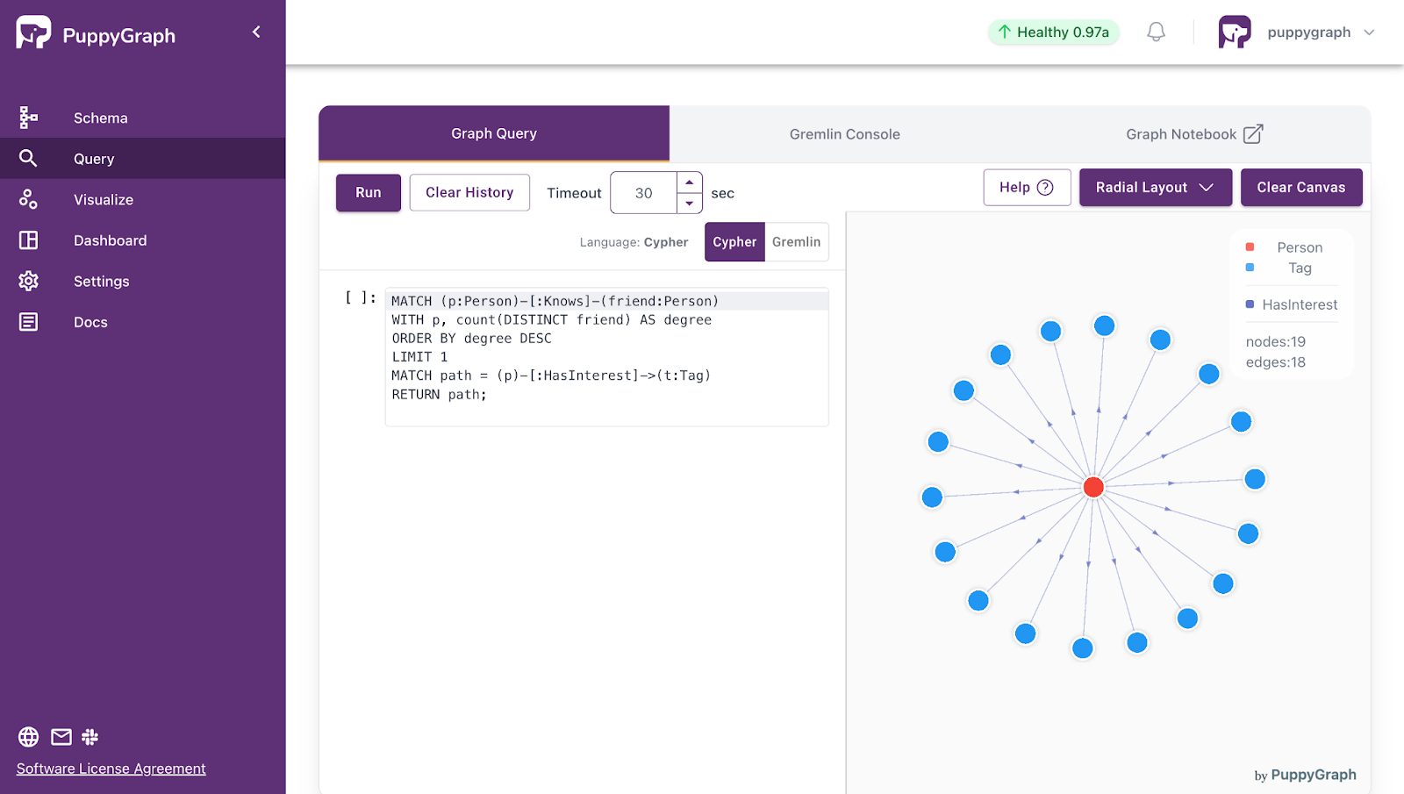Click the website globe icon

[x=28, y=737]
